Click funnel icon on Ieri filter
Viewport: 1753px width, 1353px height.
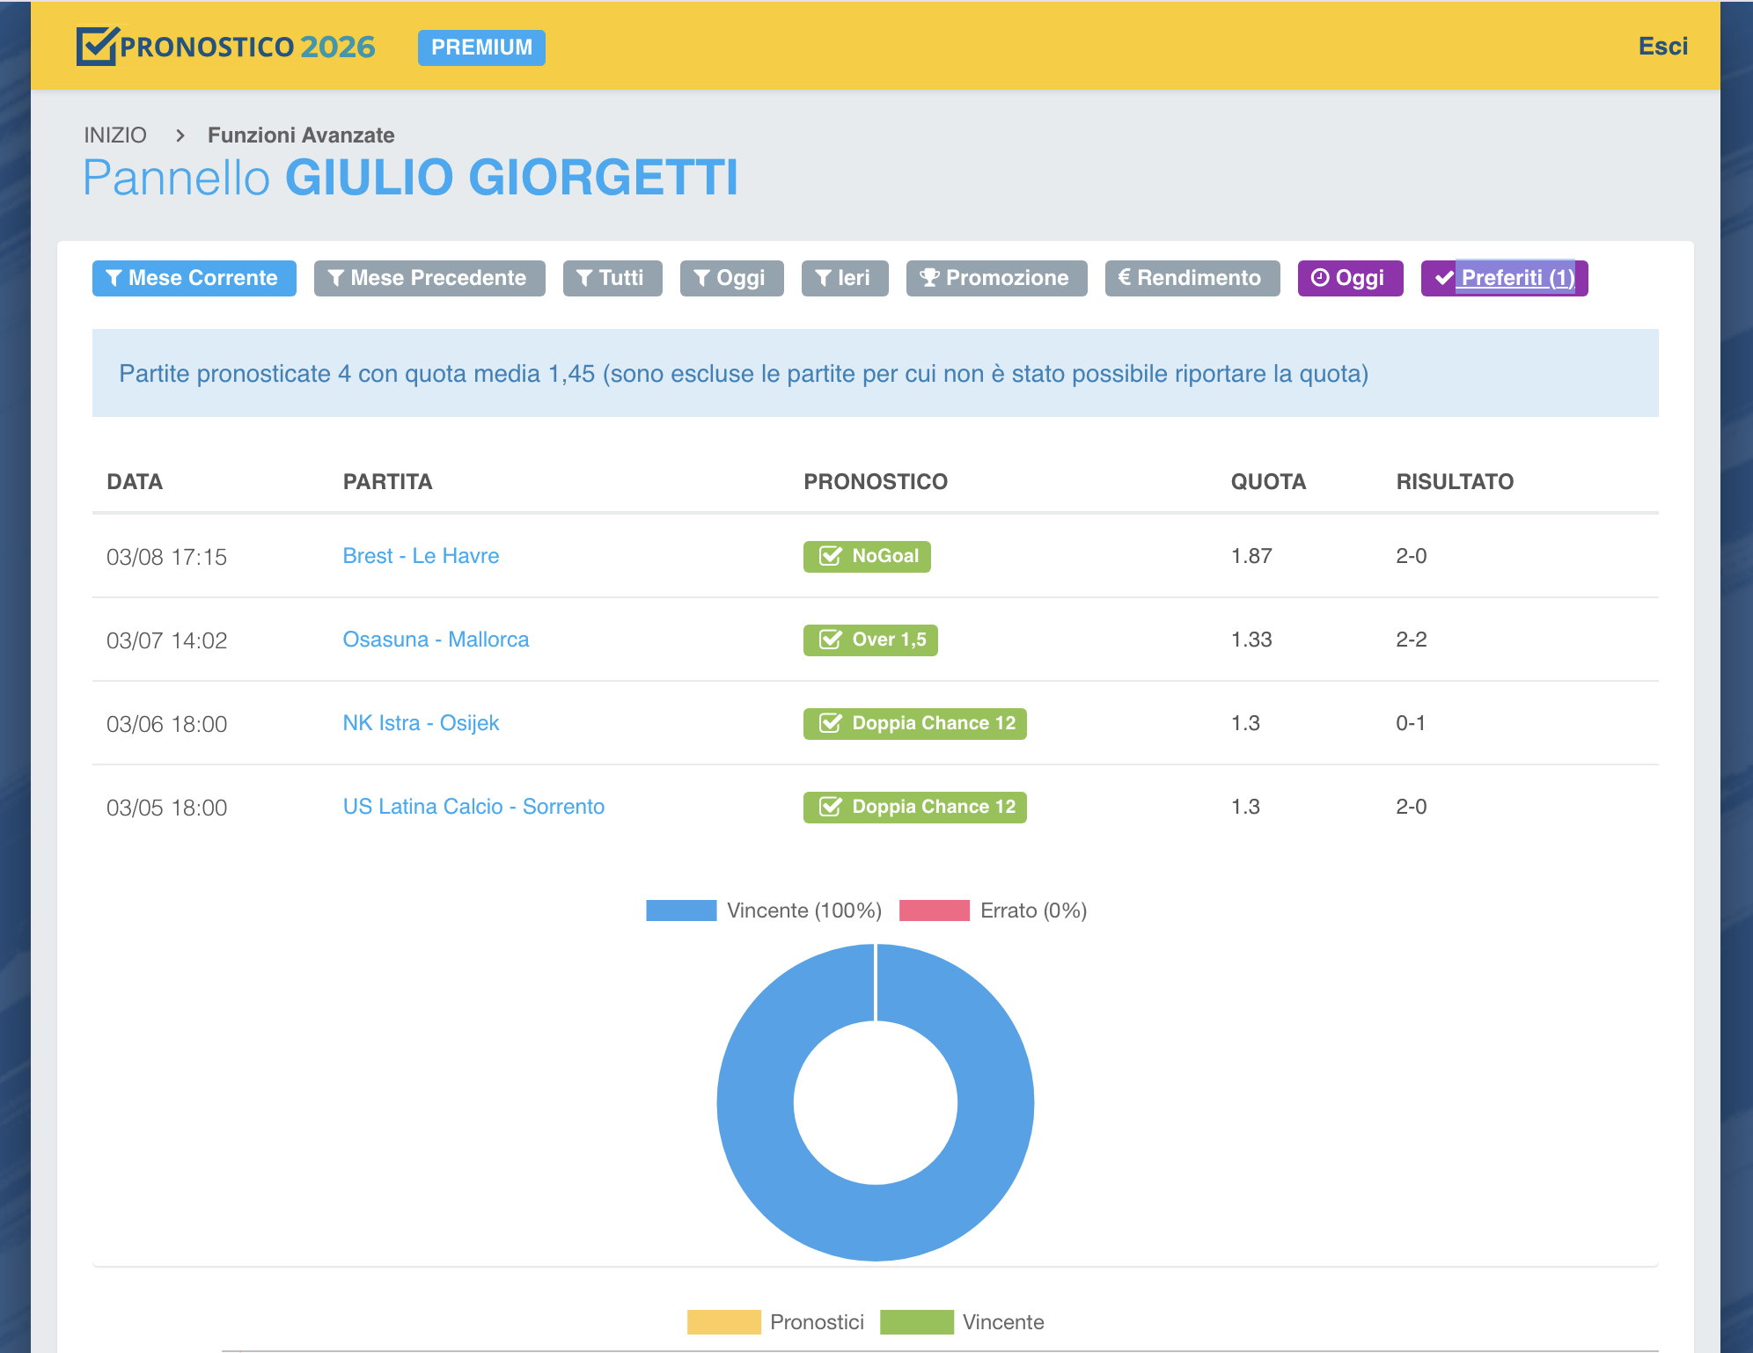823,278
